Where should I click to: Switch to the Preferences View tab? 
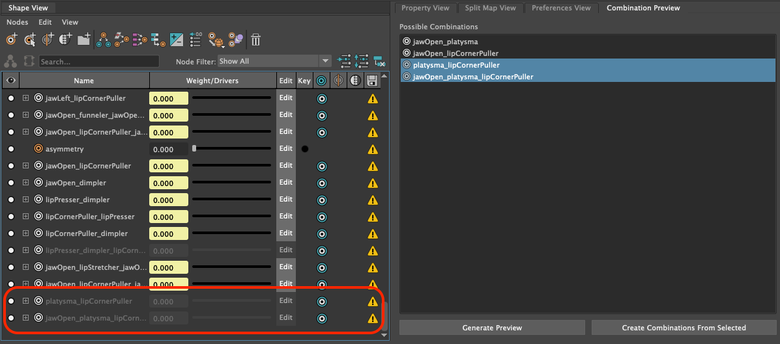pos(561,8)
